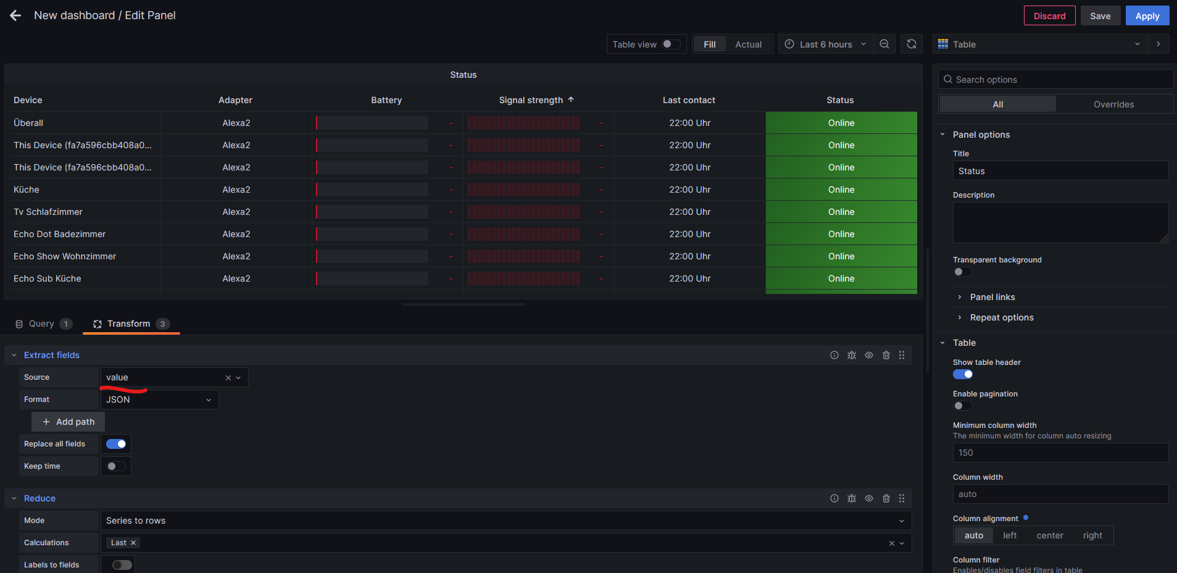Screen dimensions: 1177x573
Task: Collapse the Reduce section
Action: click(x=14, y=498)
